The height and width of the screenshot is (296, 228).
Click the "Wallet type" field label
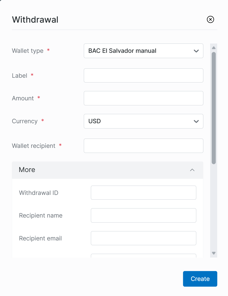tap(28, 51)
